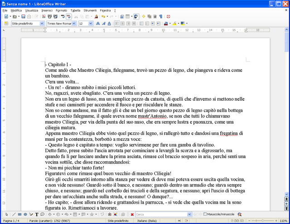Image resolution: width=290 pixels, height=224 pixels.
Task: Open the Gallery icon
Action: (x=149, y=17)
